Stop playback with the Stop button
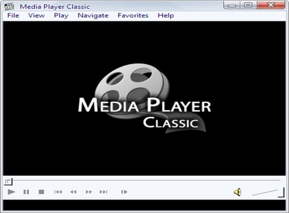This screenshot has height=213, width=289. click(41, 192)
